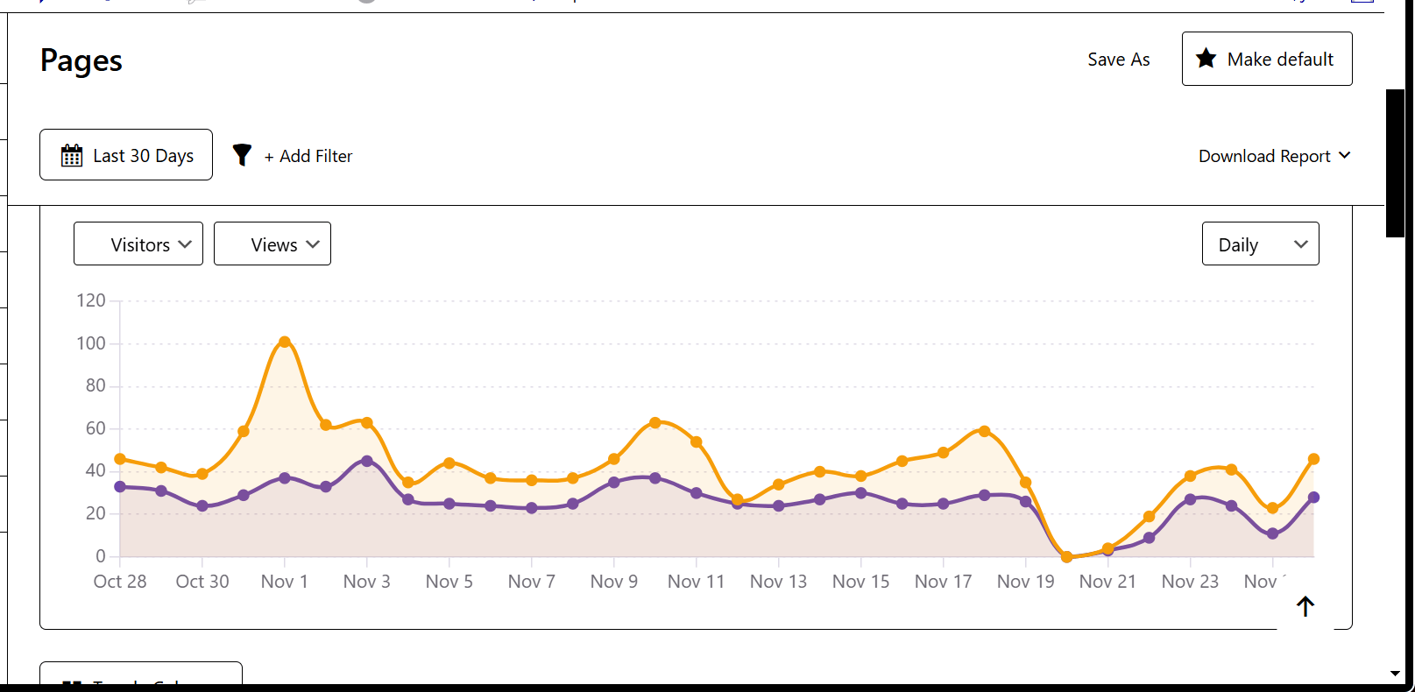The image size is (1415, 692).
Task: Click the purple data point above Nov 3
Action: [x=366, y=459]
